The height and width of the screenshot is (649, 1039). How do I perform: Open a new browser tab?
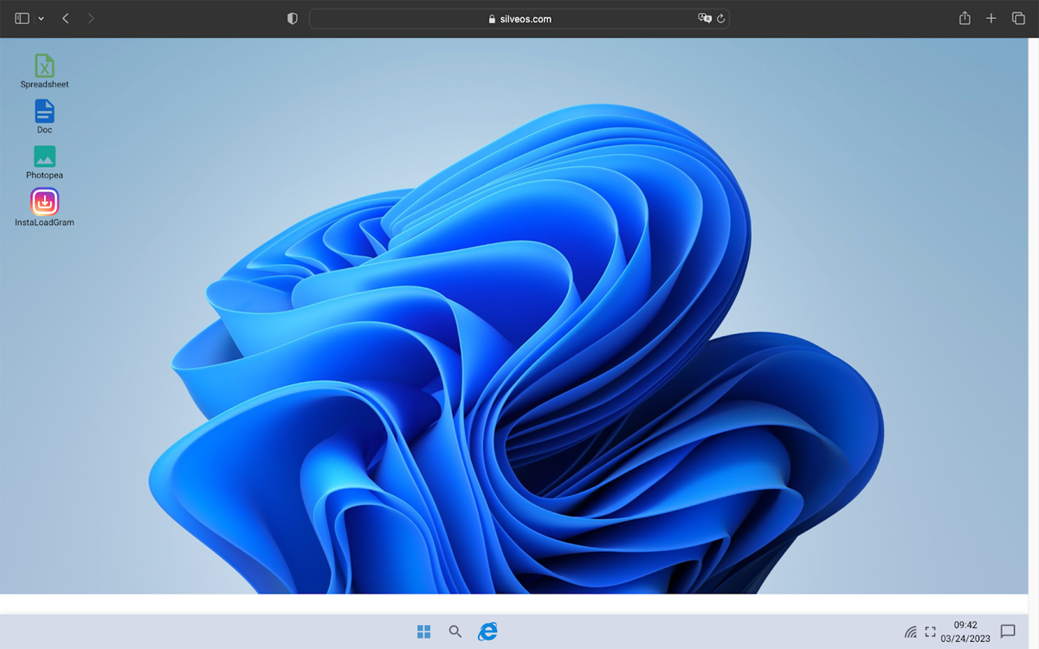(x=991, y=18)
